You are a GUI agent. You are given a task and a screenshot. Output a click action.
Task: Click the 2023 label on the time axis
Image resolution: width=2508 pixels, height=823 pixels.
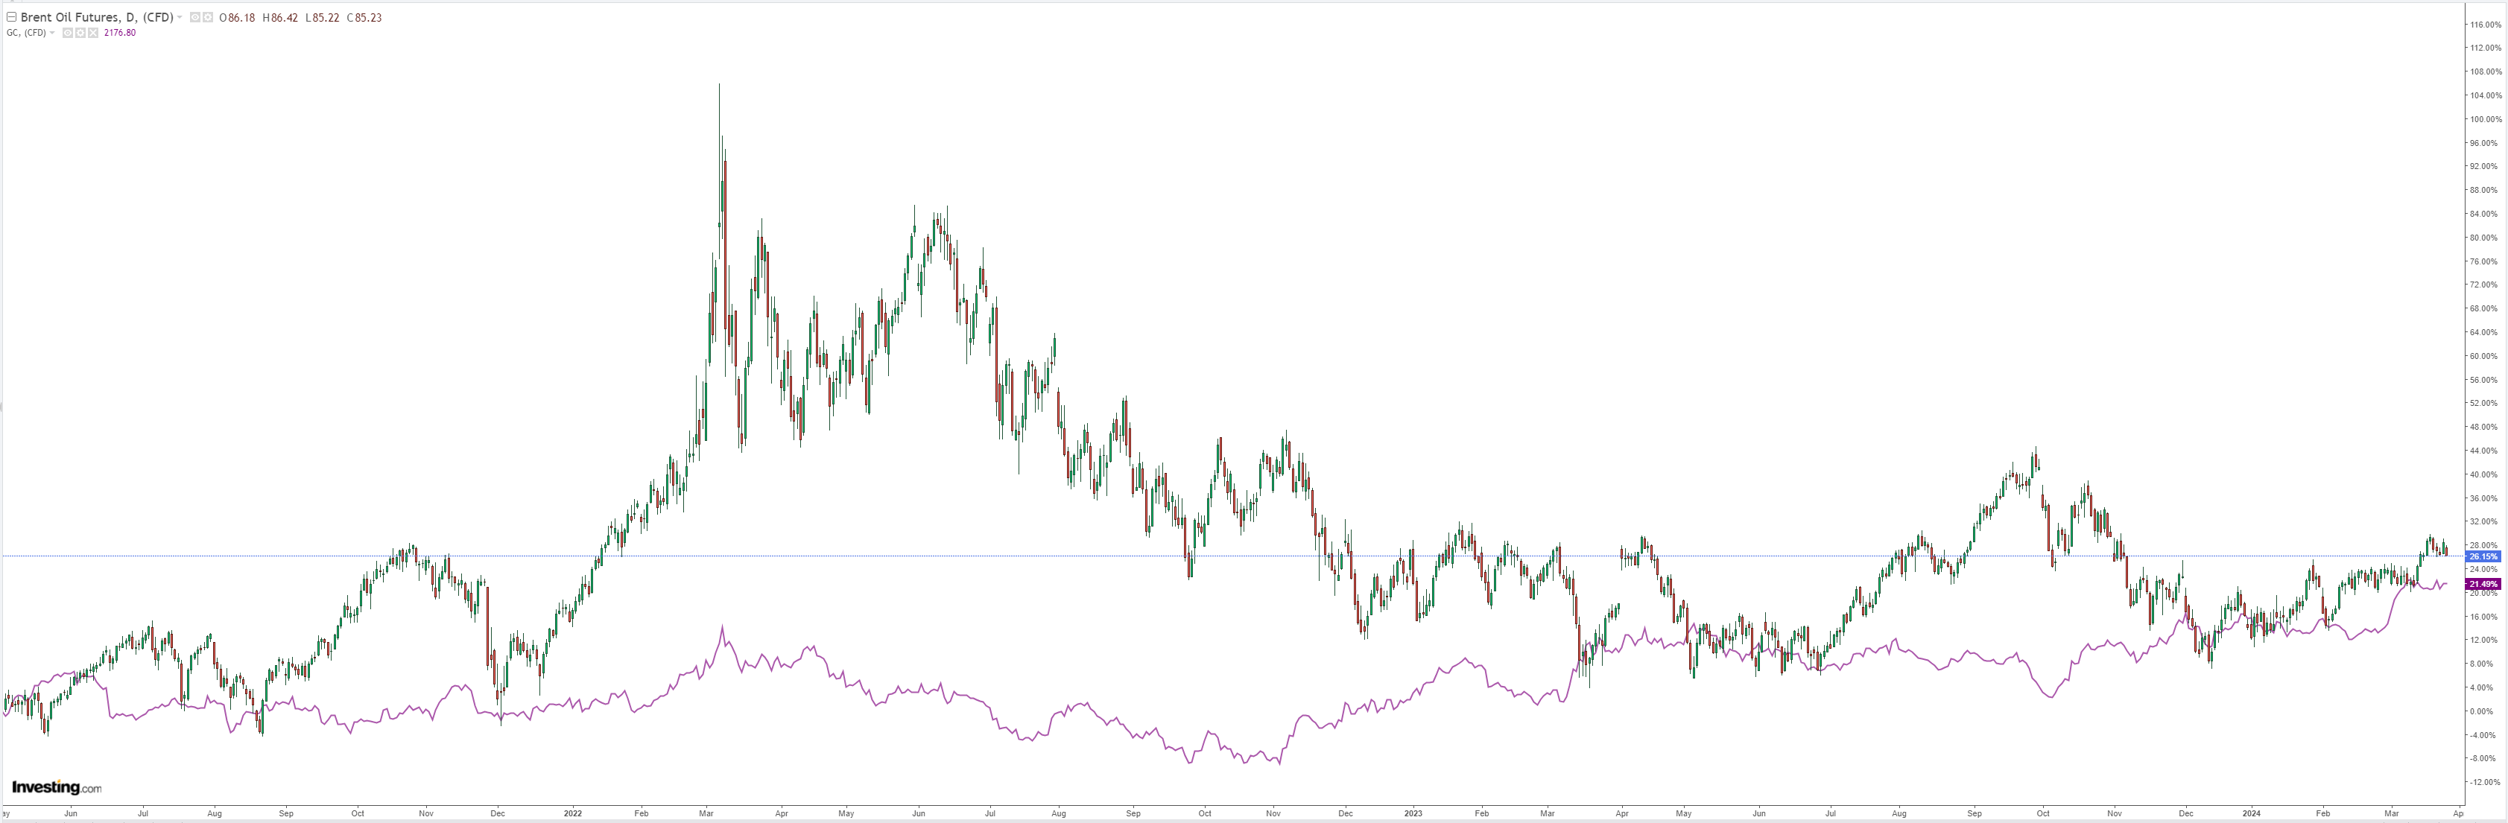click(1413, 813)
